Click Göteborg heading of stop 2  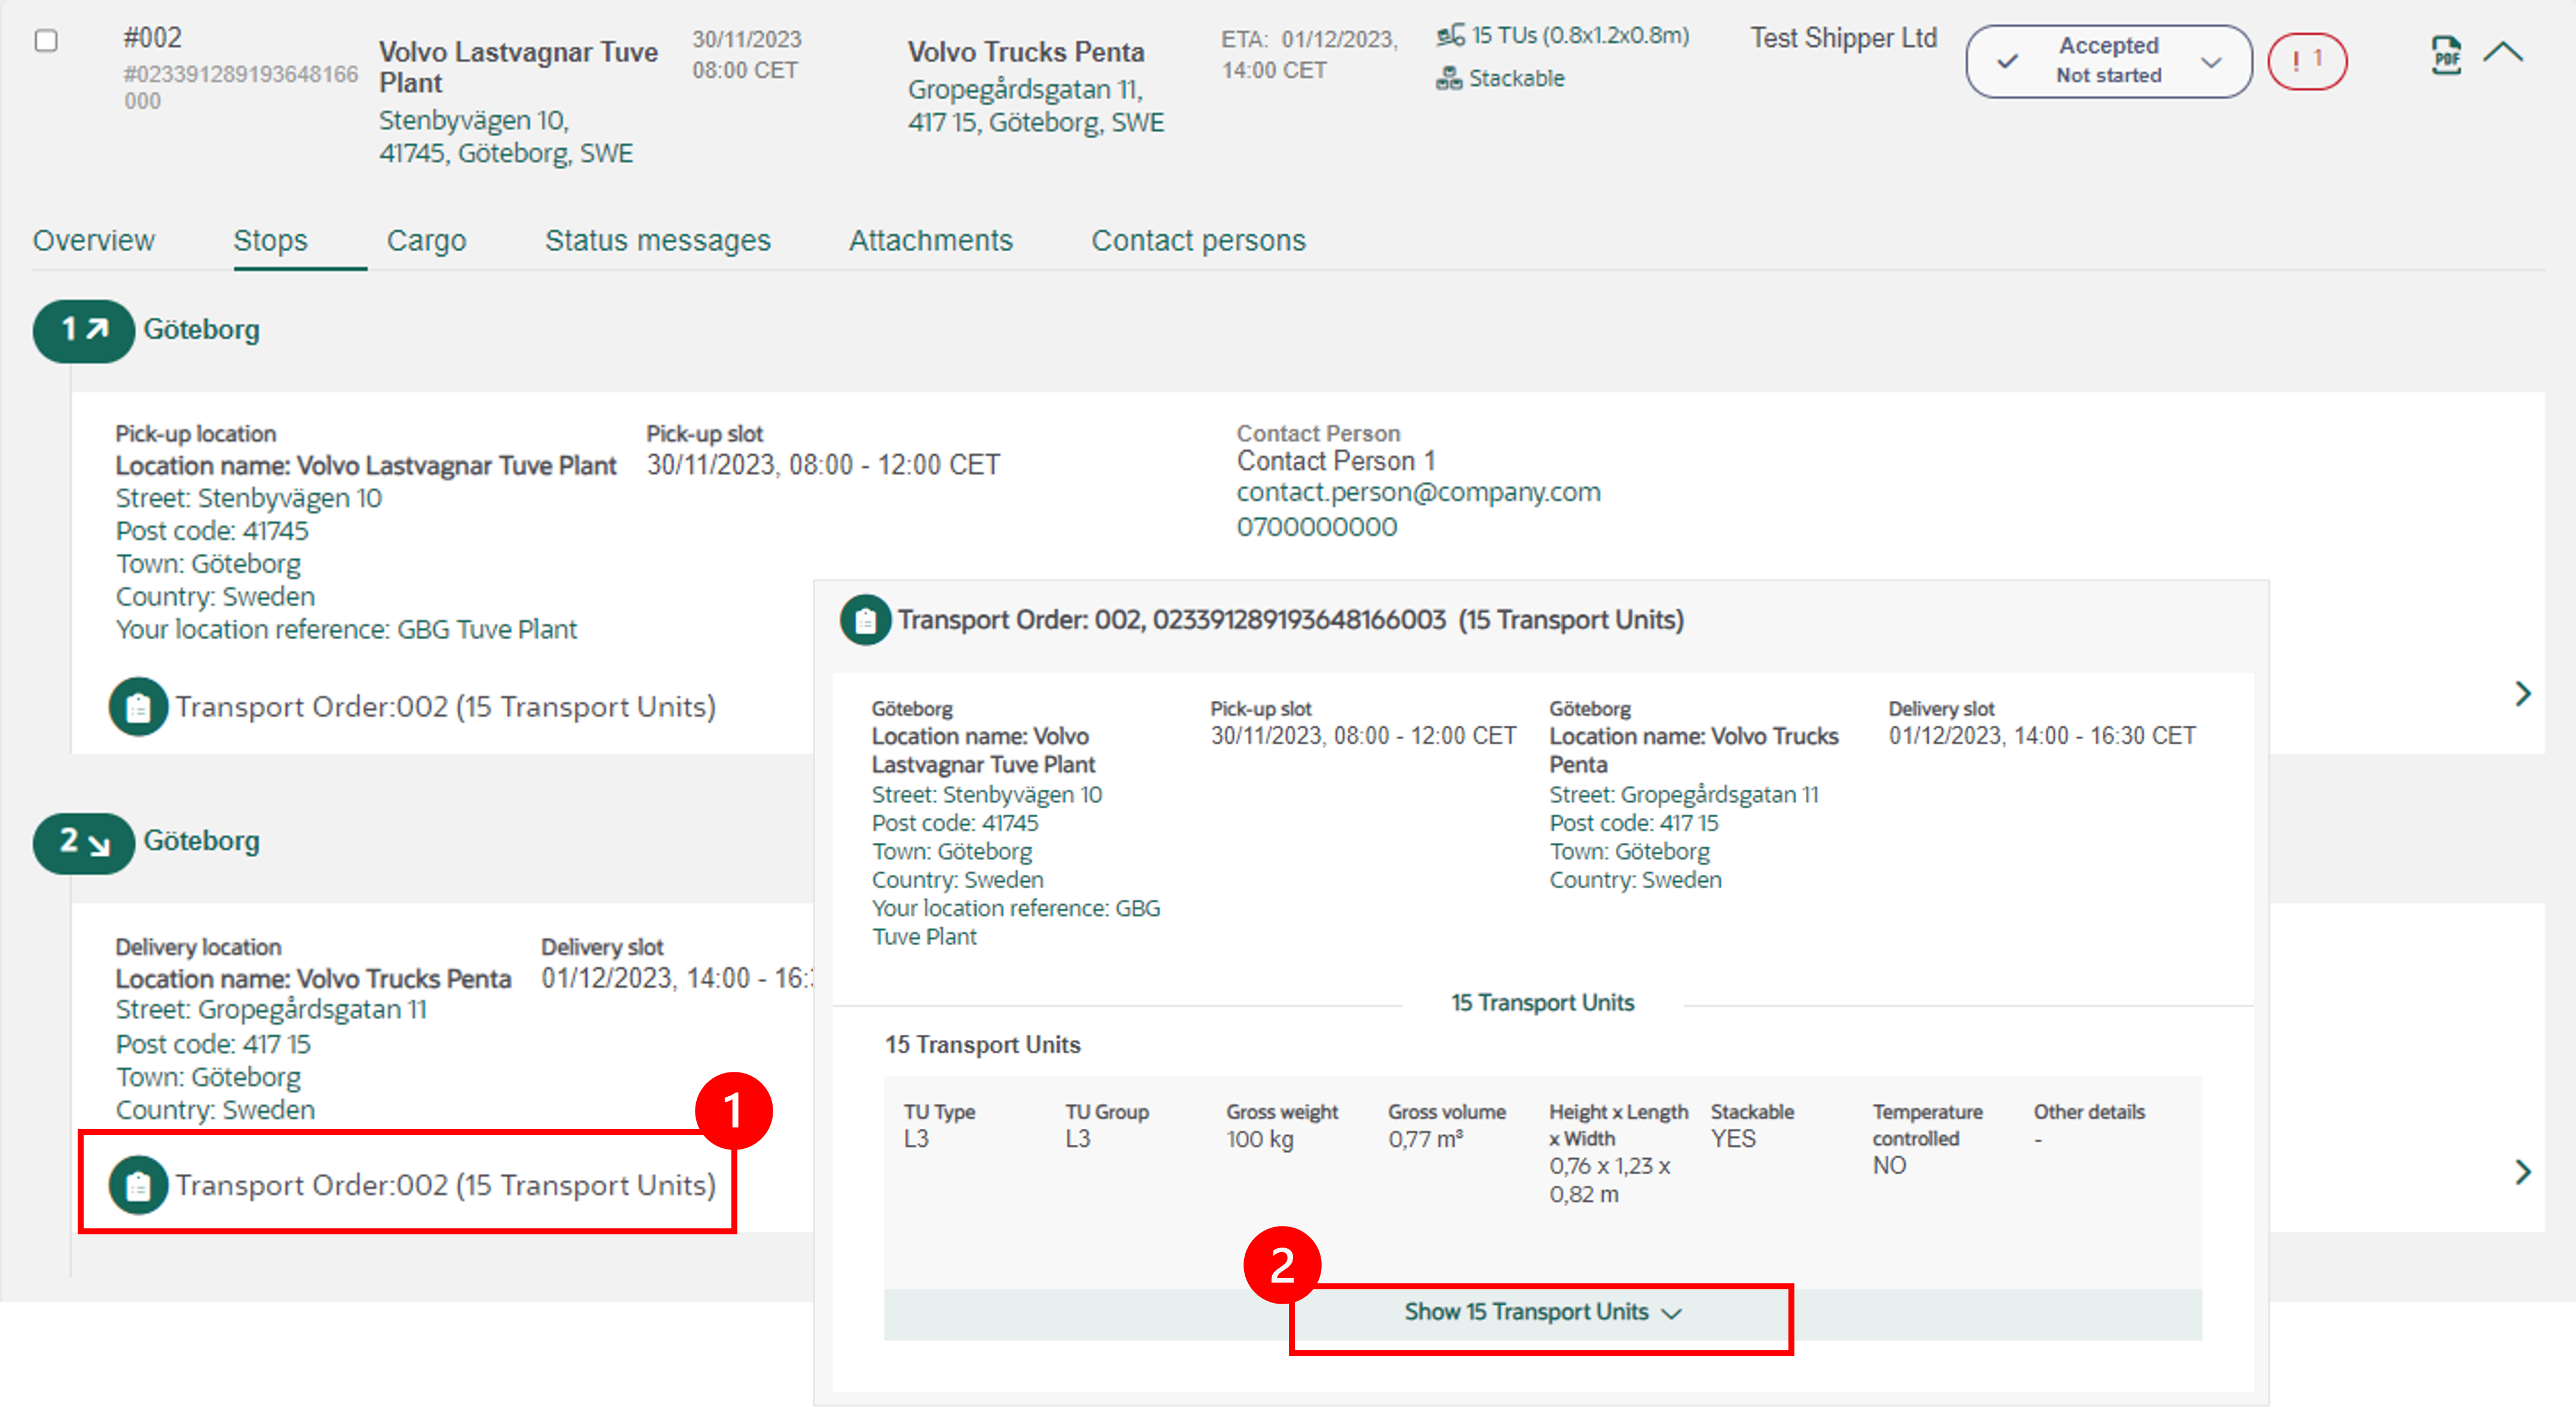click(x=201, y=841)
